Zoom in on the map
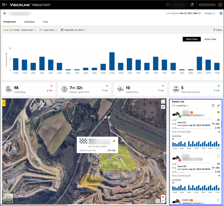The height and width of the screenshot is (206, 224). [163, 197]
